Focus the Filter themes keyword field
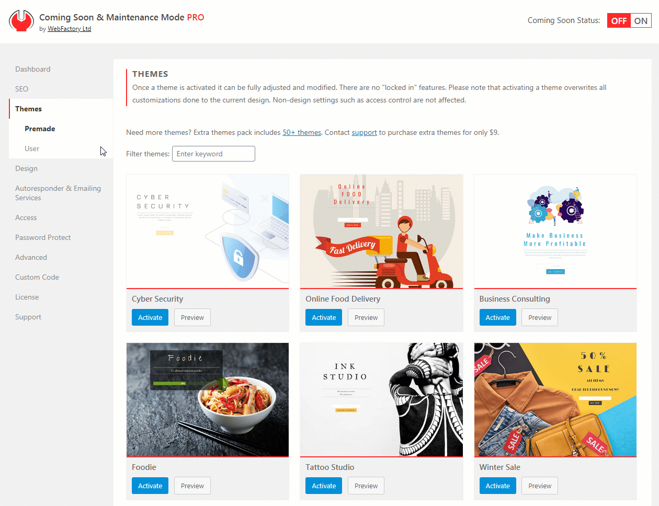 (213, 154)
